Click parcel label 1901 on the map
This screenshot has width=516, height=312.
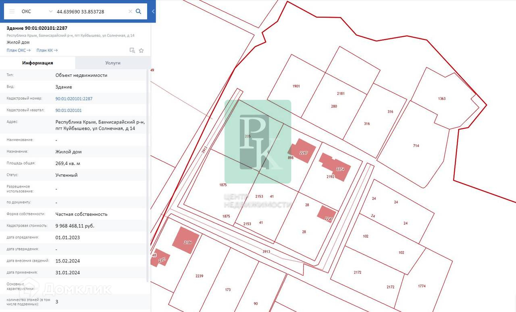[296, 86]
